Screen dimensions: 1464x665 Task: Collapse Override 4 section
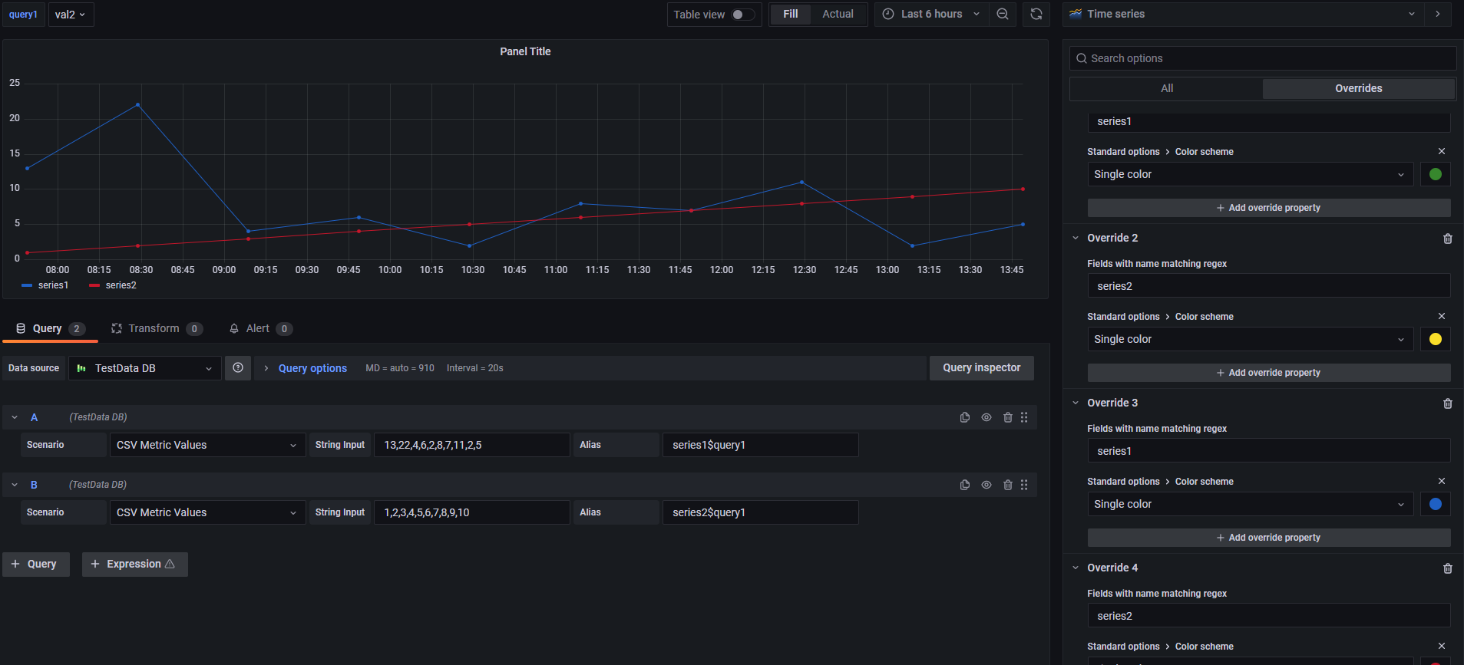[x=1076, y=568]
